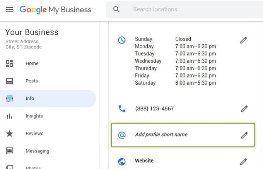
Task: Click the globe website icon
Action: (x=122, y=161)
